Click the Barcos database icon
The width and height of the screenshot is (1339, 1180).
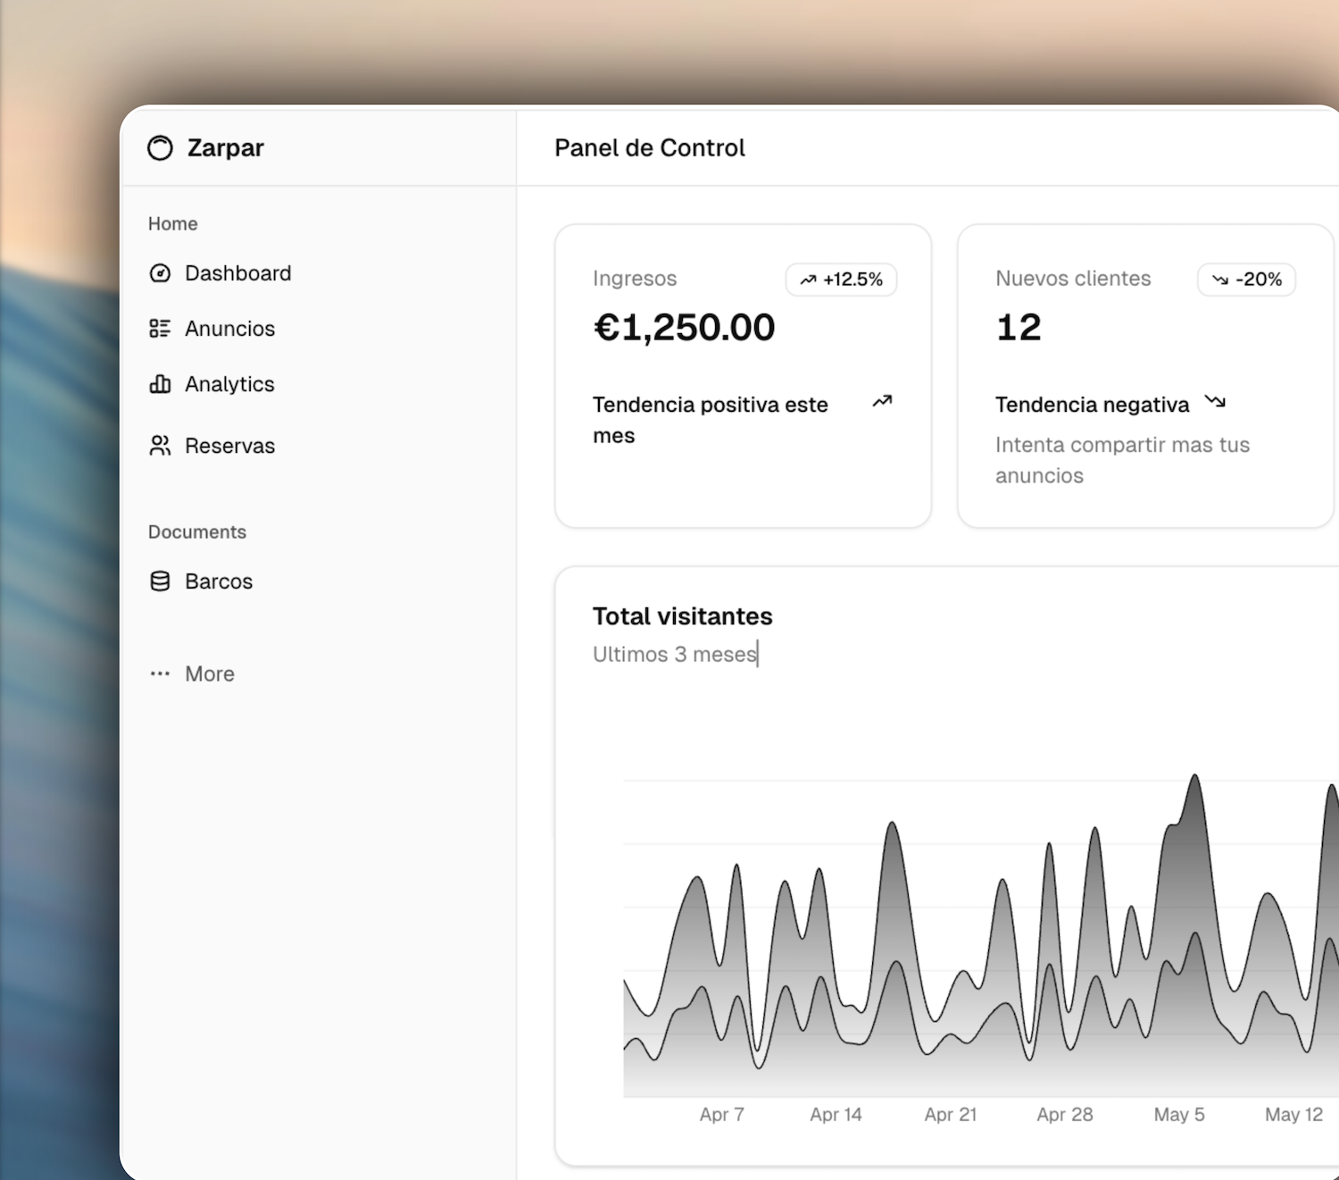[x=160, y=582]
